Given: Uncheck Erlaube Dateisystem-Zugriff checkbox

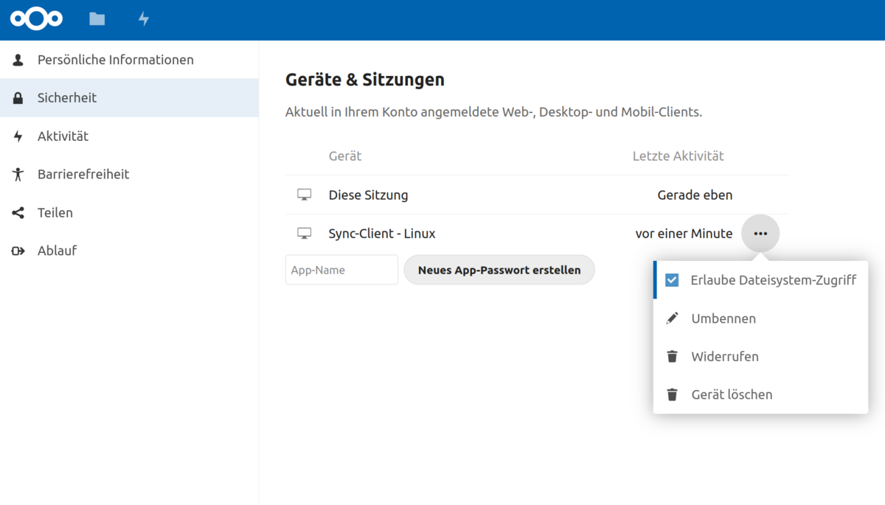Looking at the screenshot, I should coord(672,280).
